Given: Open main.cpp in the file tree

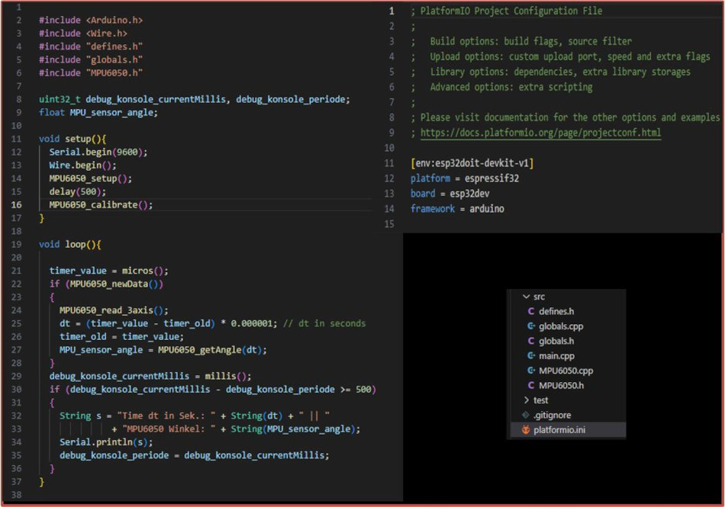Looking at the screenshot, I should click(556, 356).
